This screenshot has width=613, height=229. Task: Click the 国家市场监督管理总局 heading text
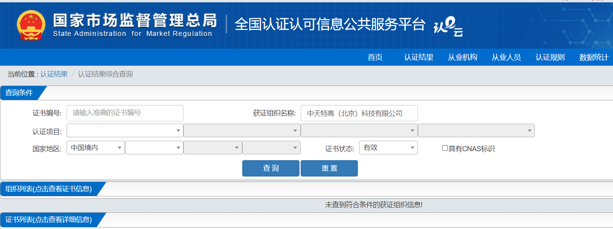pos(135,20)
